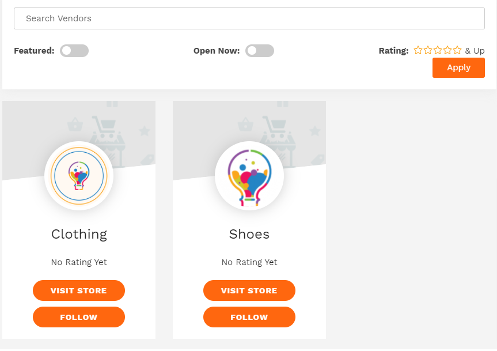Click the fifth rating star

457,51
